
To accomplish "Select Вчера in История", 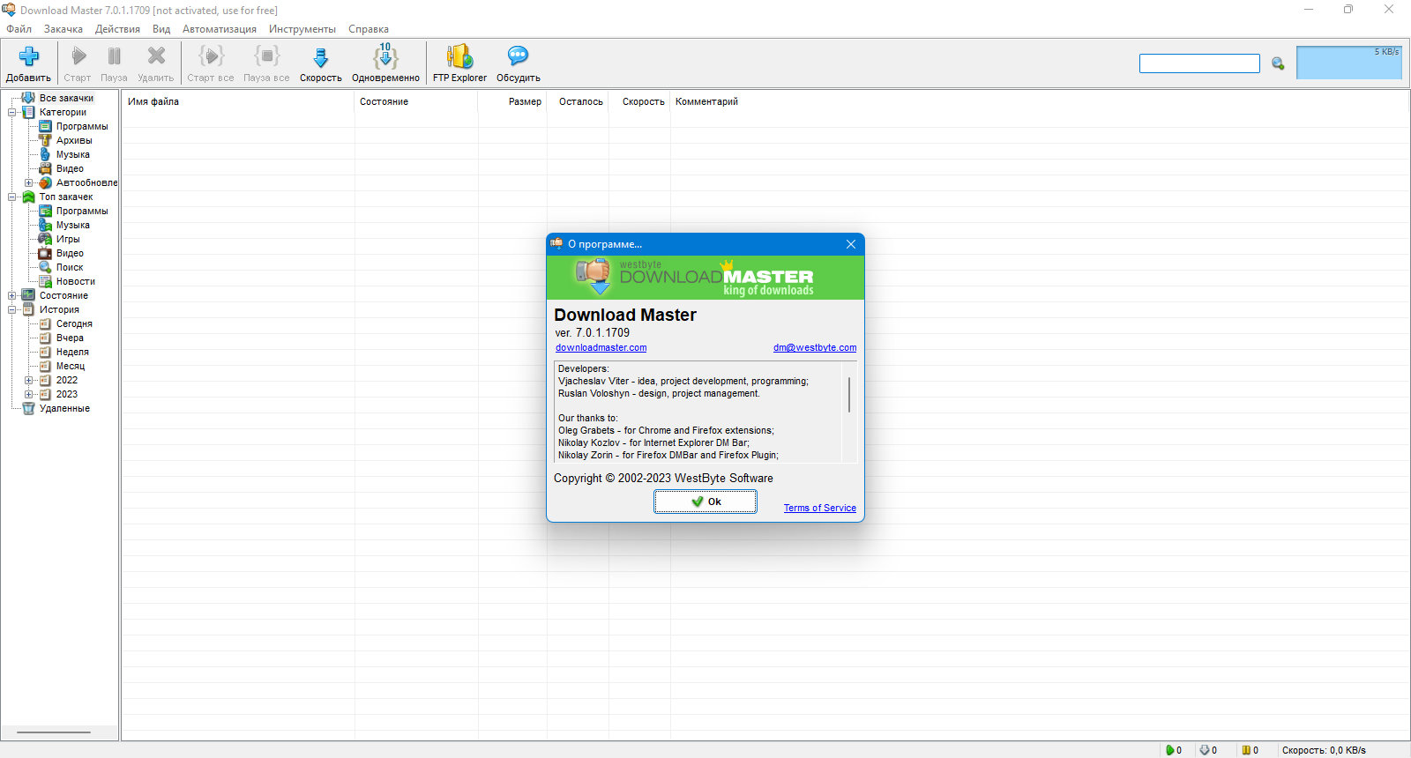I will click(x=70, y=338).
